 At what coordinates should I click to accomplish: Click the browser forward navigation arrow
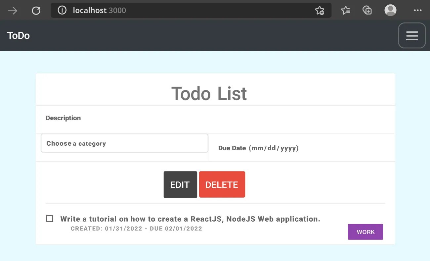(x=12, y=10)
